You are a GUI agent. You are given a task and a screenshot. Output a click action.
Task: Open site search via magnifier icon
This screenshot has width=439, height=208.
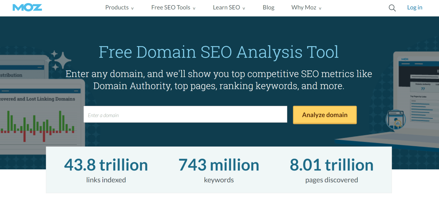click(x=392, y=8)
